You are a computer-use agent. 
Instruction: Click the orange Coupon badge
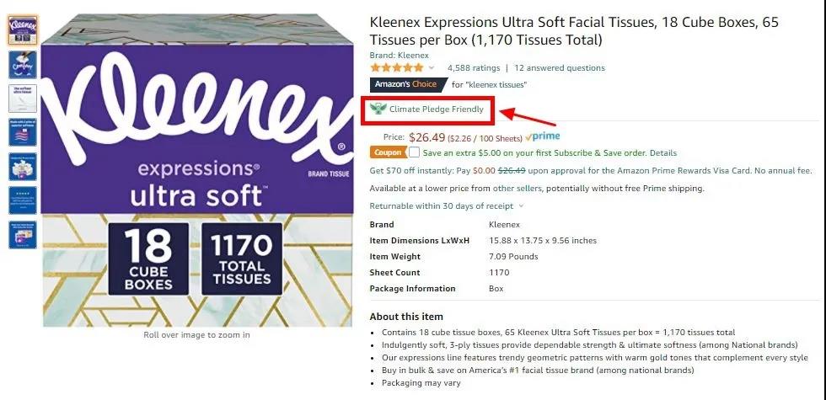pos(389,152)
